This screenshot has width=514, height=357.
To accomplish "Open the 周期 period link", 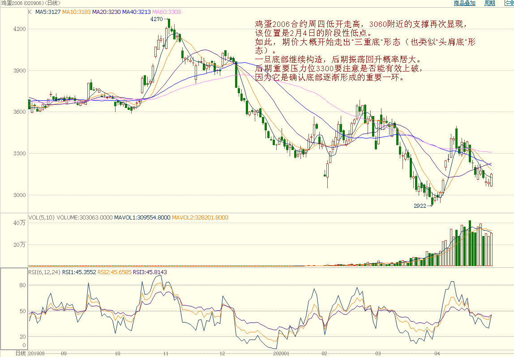I will click(x=490, y=3).
